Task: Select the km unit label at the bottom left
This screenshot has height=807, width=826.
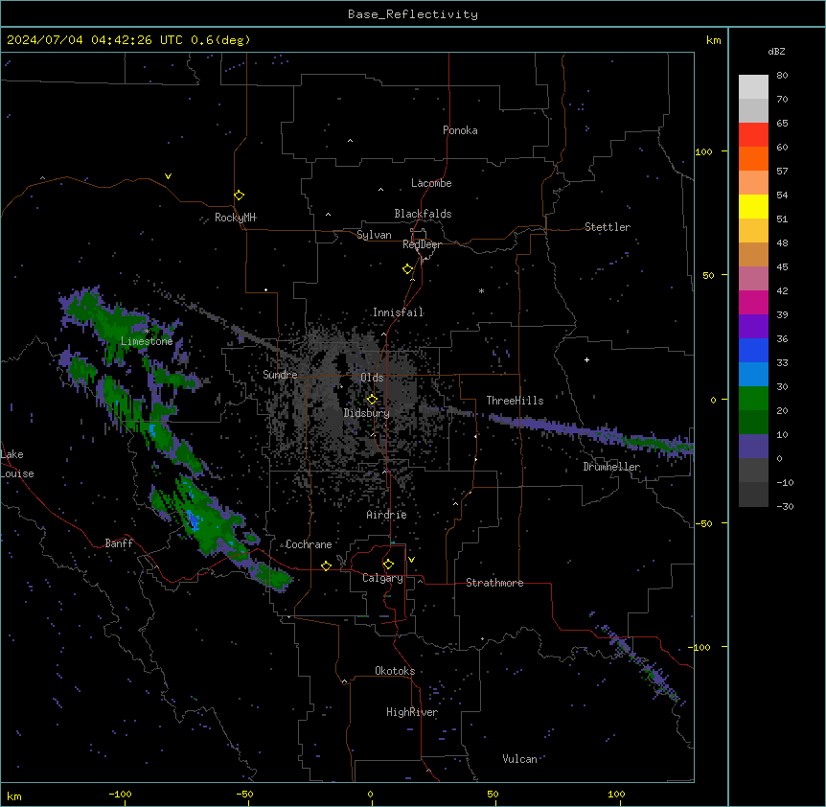Action: point(14,795)
